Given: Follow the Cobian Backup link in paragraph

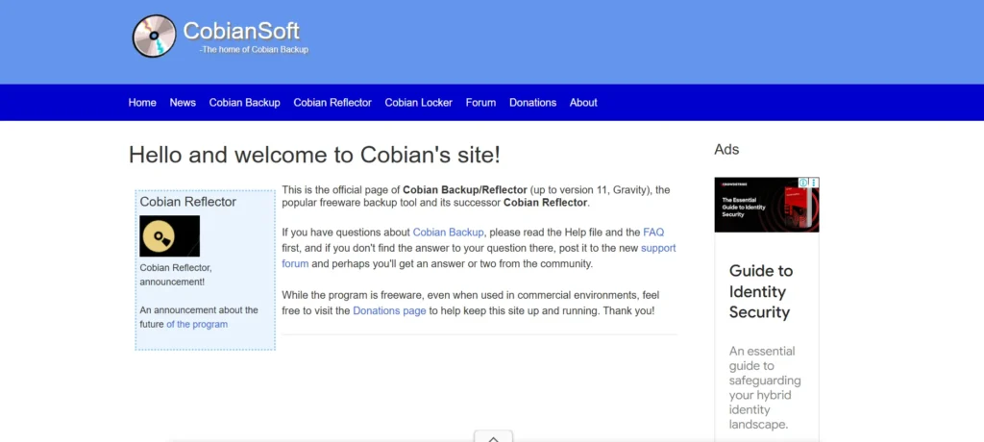Looking at the screenshot, I should 448,233.
